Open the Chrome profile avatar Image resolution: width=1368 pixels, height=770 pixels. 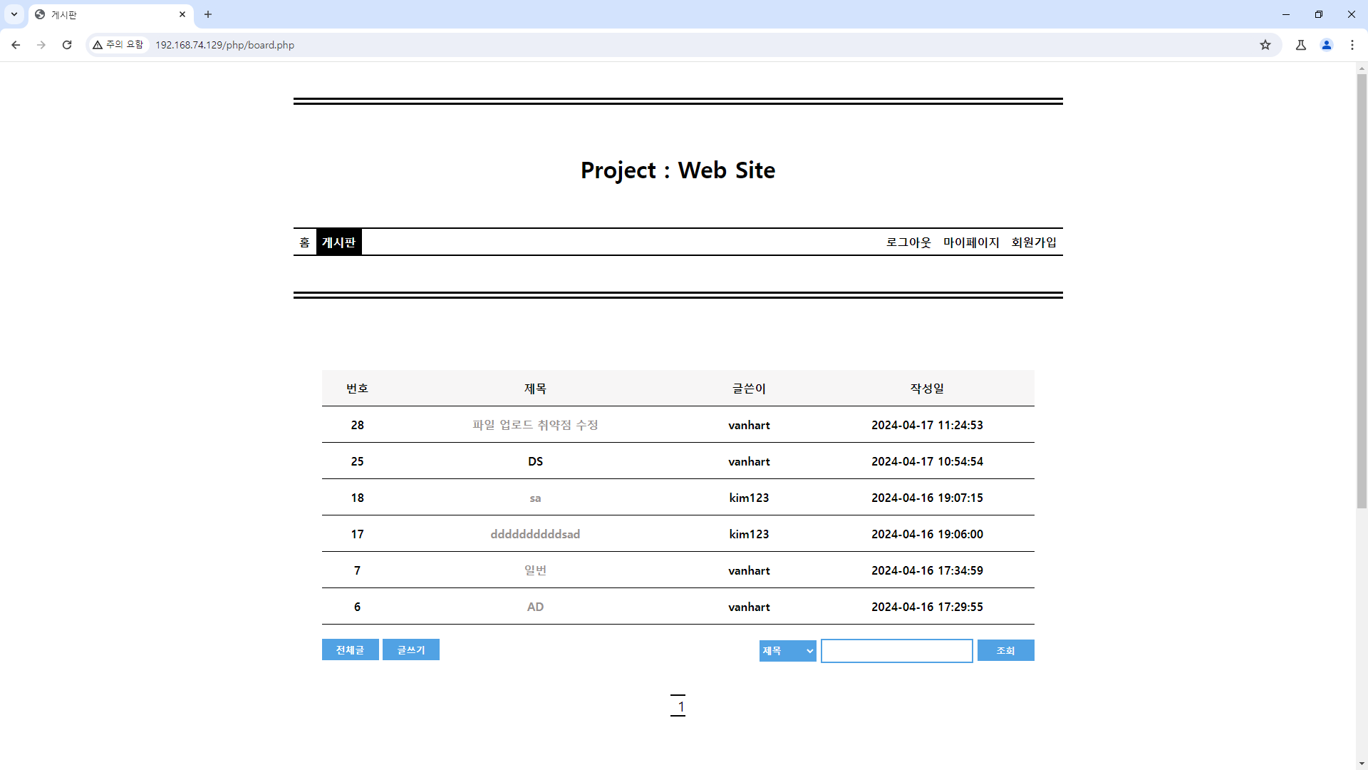pyautogui.click(x=1327, y=45)
